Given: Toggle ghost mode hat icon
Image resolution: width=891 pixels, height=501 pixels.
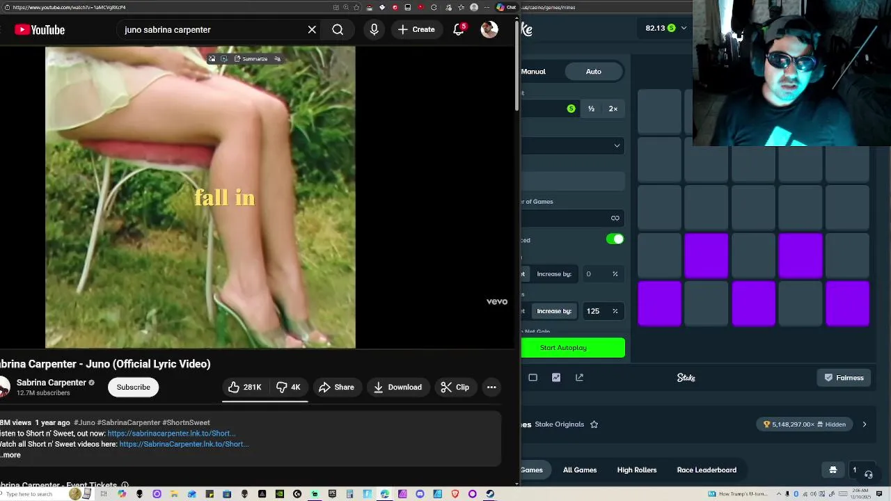Looking at the screenshot, I should [x=833, y=470].
